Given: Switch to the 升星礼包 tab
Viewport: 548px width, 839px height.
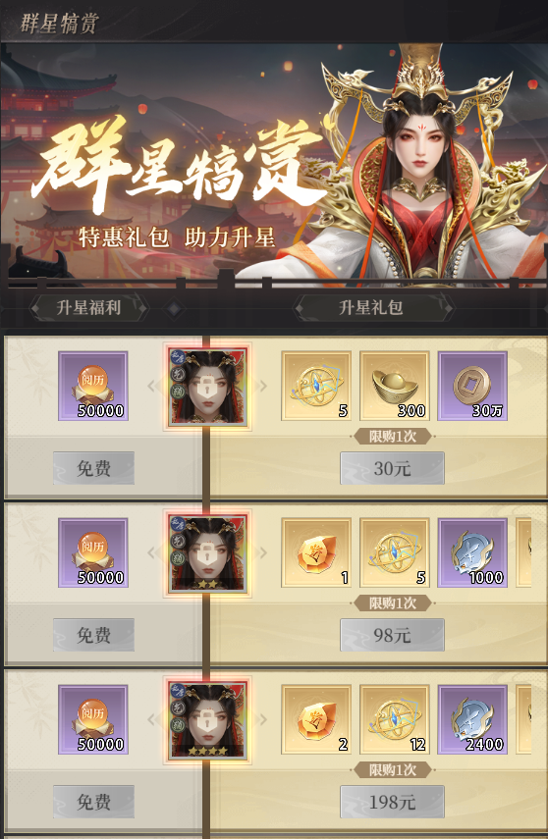Looking at the screenshot, I should (x=370, y=308).
